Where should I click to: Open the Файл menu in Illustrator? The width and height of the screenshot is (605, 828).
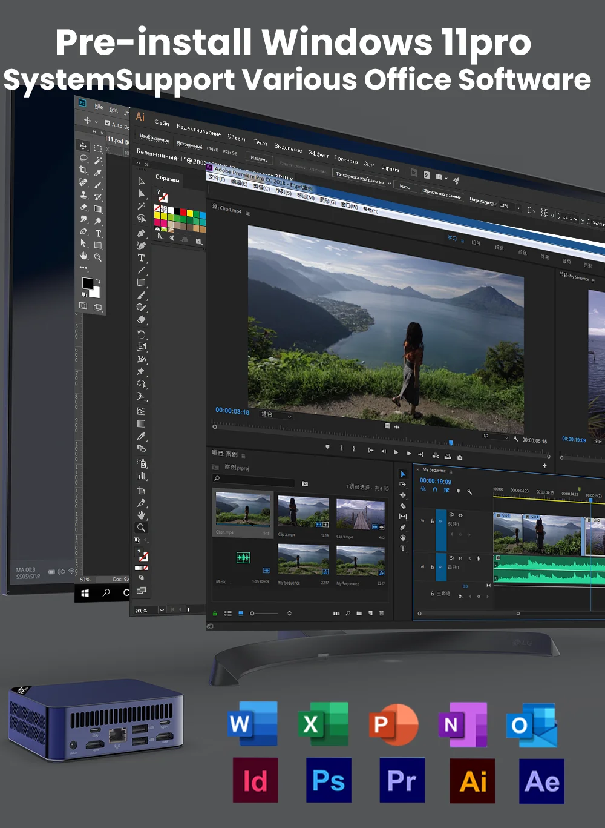click(162, 123)
